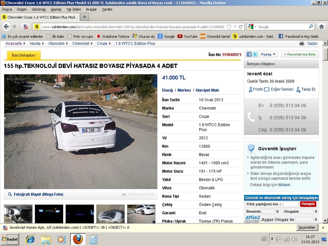The image size is (328, 246).
Task: Open Vodafone Türkiye bookmark
Action: coord(113,36)
